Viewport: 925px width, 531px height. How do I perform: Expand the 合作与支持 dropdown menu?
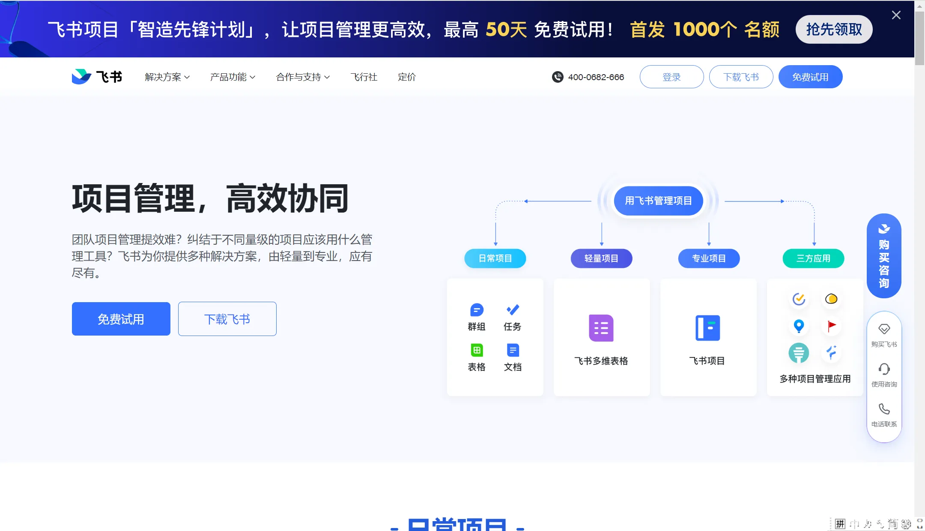click(x=303, y=77)
